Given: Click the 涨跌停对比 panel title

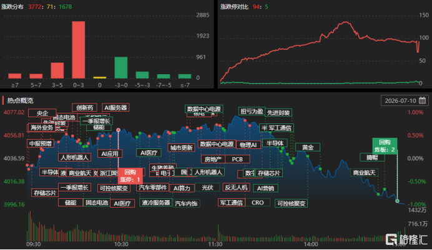Looking at the screenshot, I should 234,7.
